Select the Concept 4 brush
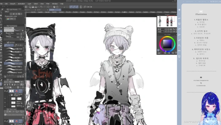The image size is (221, 125). [13, 70]
